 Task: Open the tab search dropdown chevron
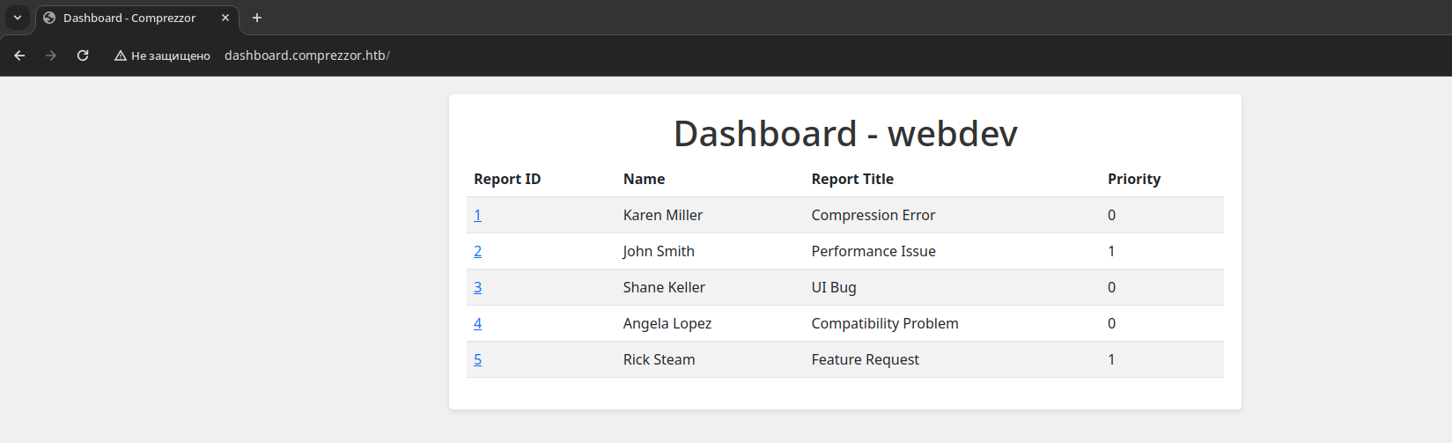(x=18, y=18)
